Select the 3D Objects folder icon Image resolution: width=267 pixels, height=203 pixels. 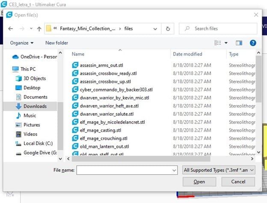point(18,78)
